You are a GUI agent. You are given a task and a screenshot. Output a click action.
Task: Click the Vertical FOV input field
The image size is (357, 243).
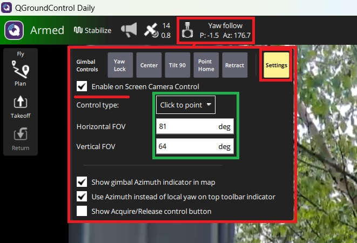tap(186, 146)
